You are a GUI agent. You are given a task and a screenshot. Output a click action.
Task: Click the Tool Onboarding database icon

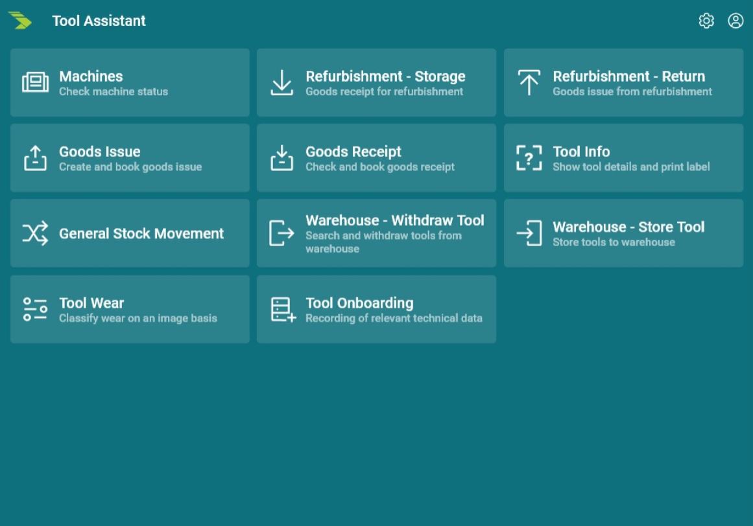283,308
